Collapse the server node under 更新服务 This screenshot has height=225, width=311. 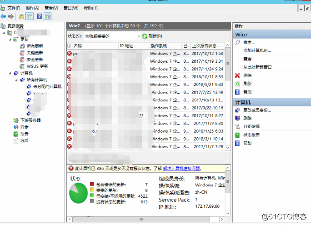[x=3, y=33]
